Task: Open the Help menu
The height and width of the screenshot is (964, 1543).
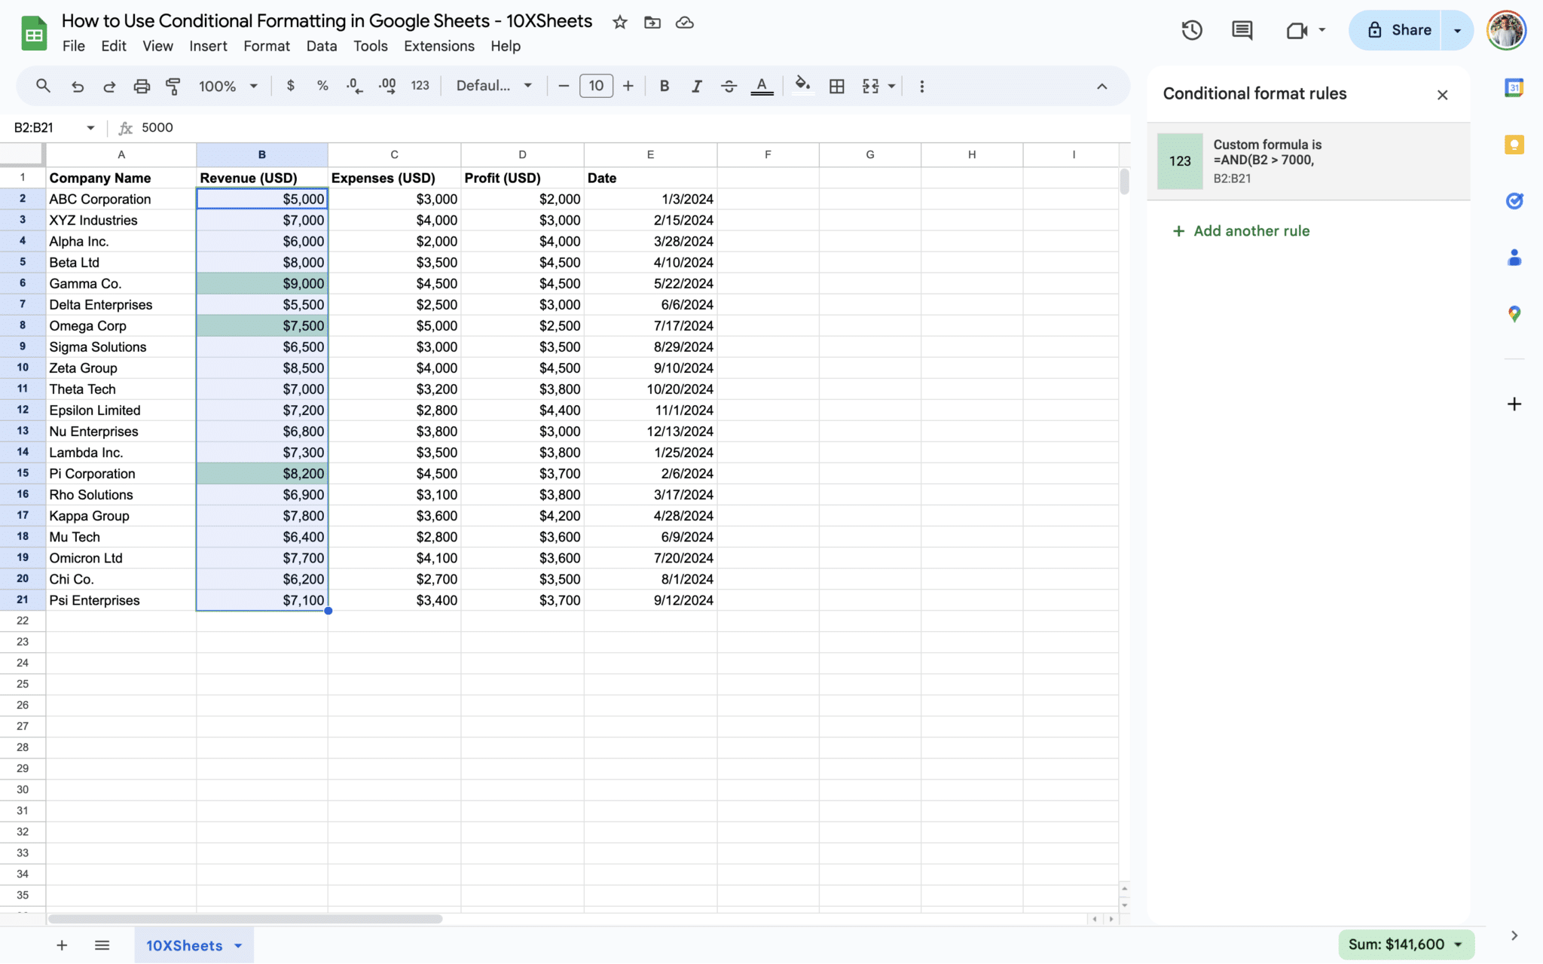Action: (506, 46)
